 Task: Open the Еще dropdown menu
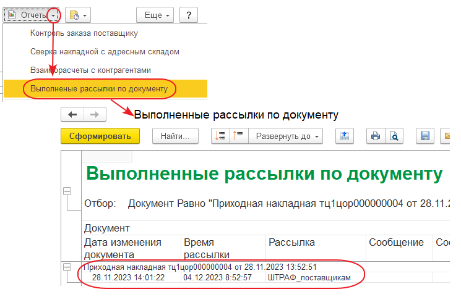(155, 14)
